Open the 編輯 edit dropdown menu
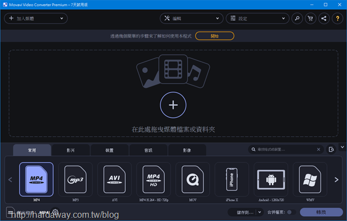 191,18
